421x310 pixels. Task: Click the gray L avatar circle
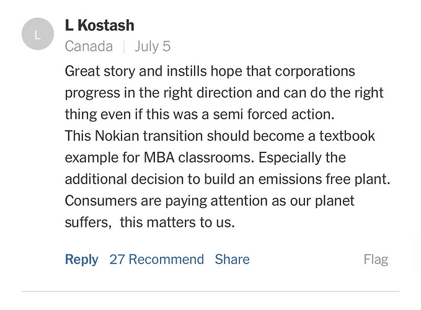37,35
